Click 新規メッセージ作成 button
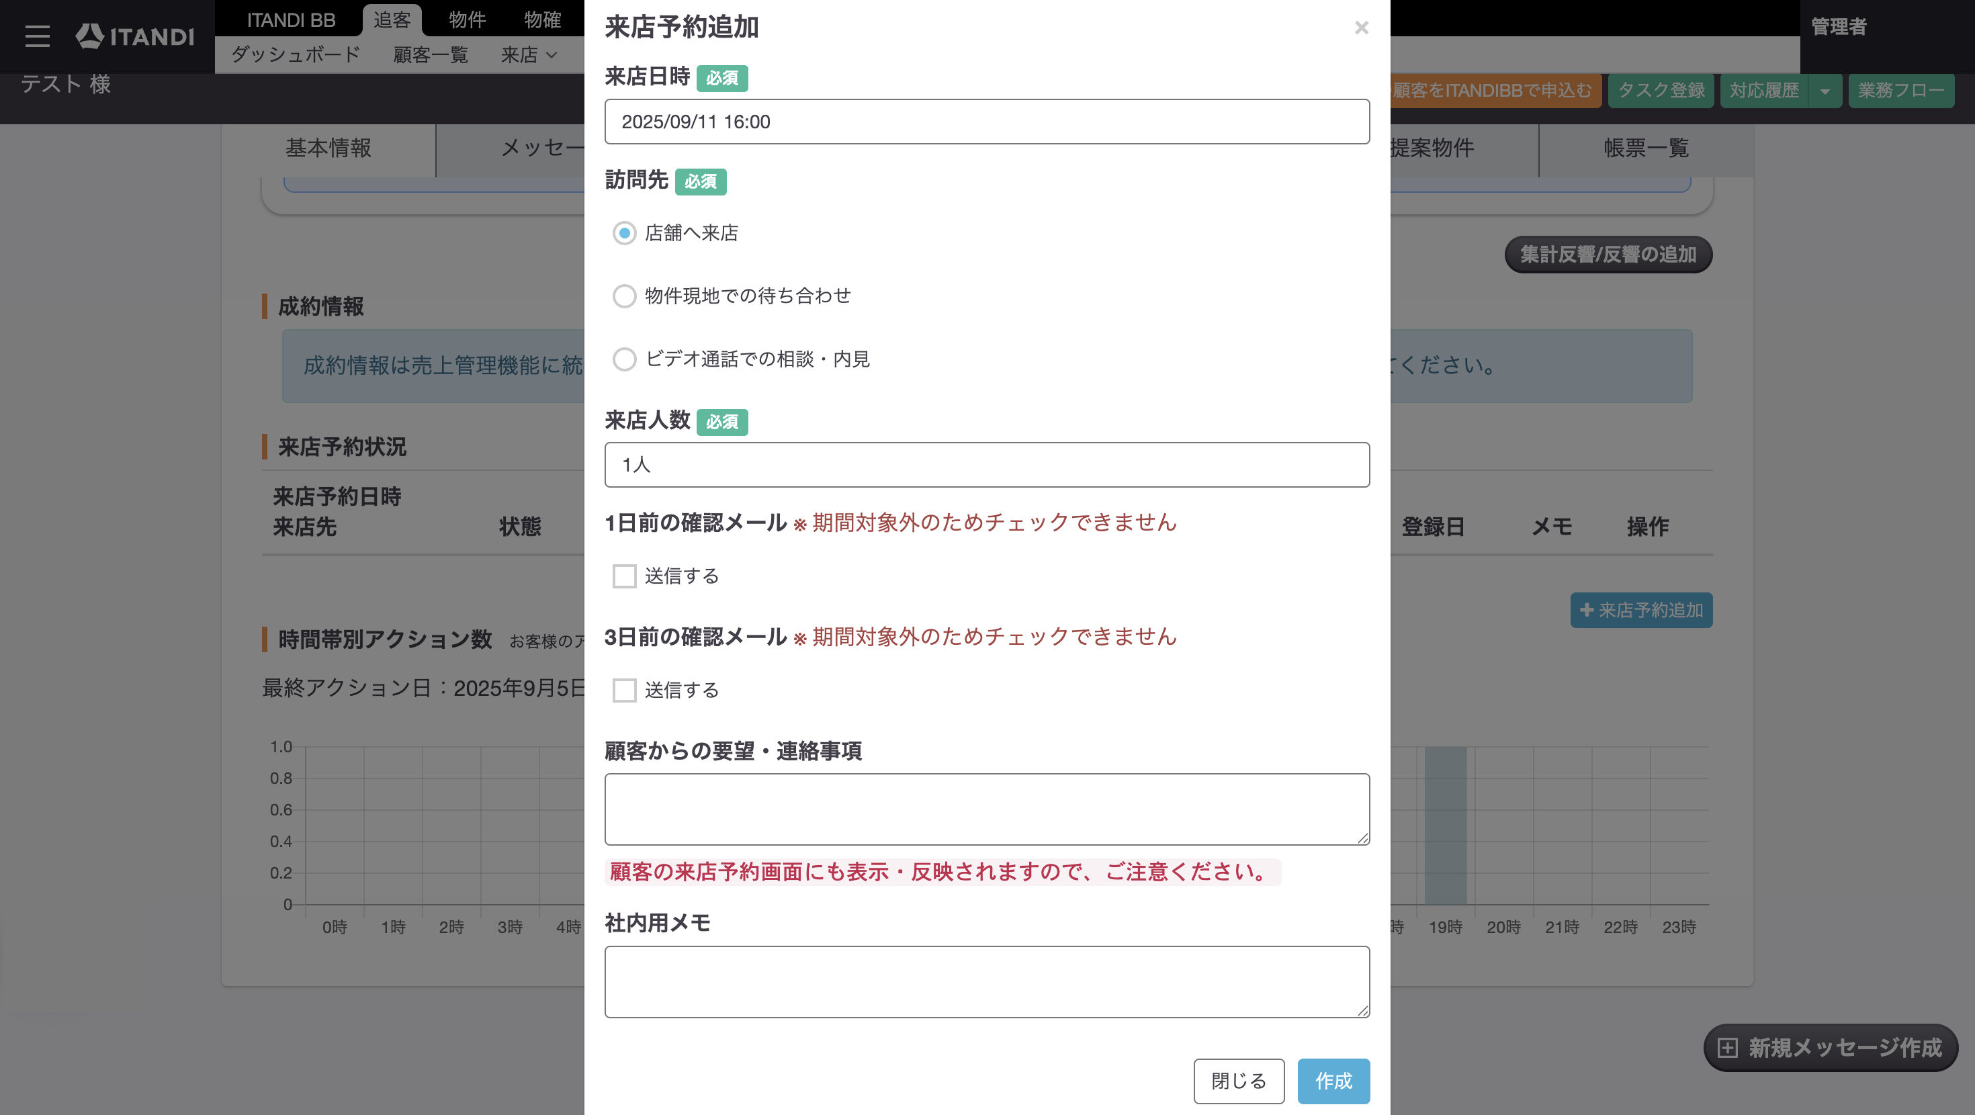This screenshot has width=1975, height=1115. coord(1831,1048)
